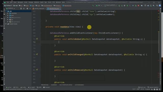Click the override gutter icon on line 76
This screenshot has height=92, width=163.
click(37, 54)
